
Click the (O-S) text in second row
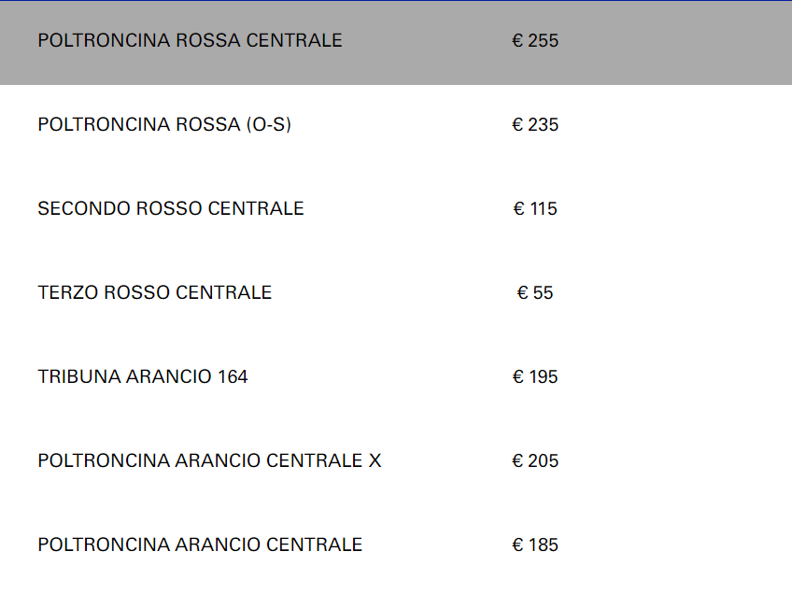pos(269,125)
